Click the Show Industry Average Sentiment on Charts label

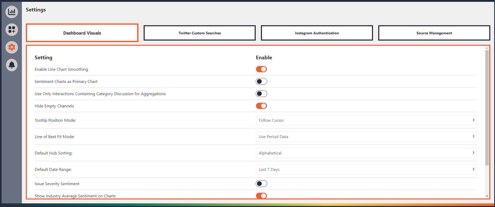click(x=75, y=196)
